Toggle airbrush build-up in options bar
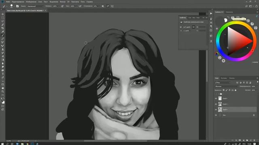 (80, 6)
